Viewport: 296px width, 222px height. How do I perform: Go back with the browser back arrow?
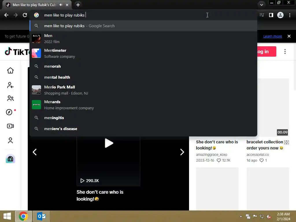pyautogui.click(x=6, y=15)
